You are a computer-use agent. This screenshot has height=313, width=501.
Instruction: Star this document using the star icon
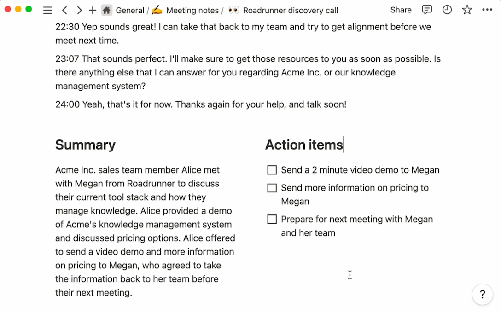467,10
